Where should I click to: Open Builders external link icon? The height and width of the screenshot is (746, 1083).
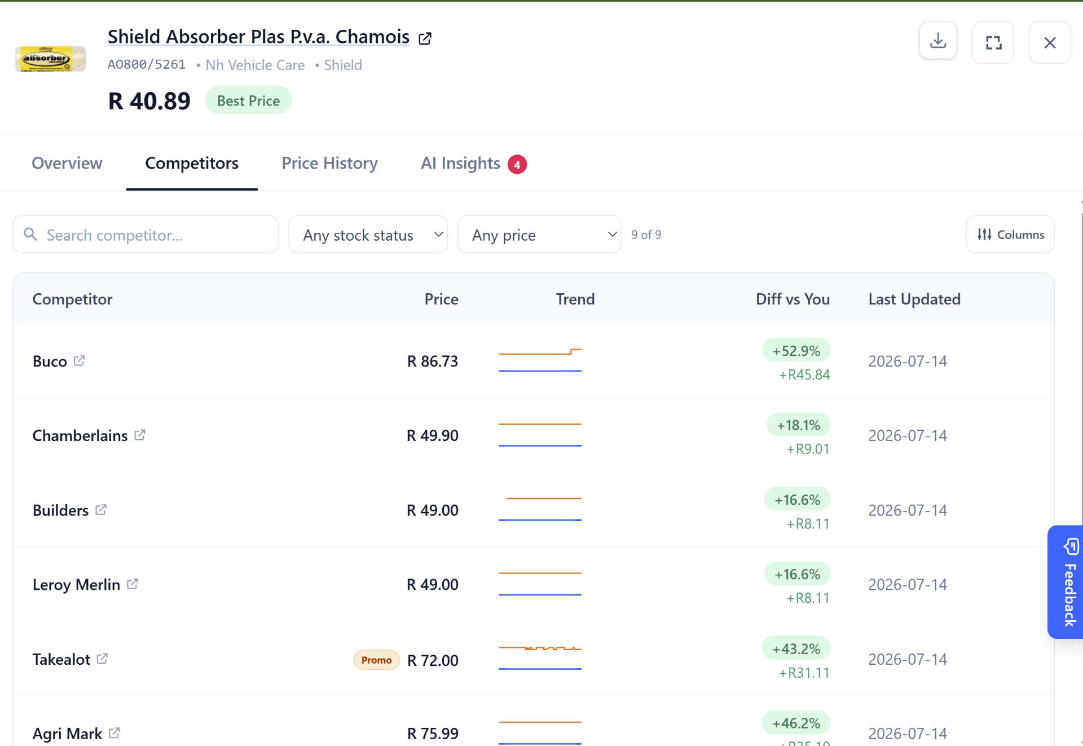click(x=101, y=510)
